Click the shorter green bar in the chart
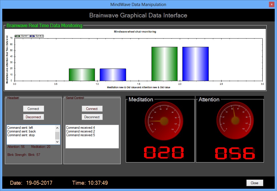Image resolution: width=277 pixels, height=191 pixels. point(82,75)
